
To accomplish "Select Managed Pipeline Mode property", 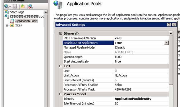I will point(88,47).
